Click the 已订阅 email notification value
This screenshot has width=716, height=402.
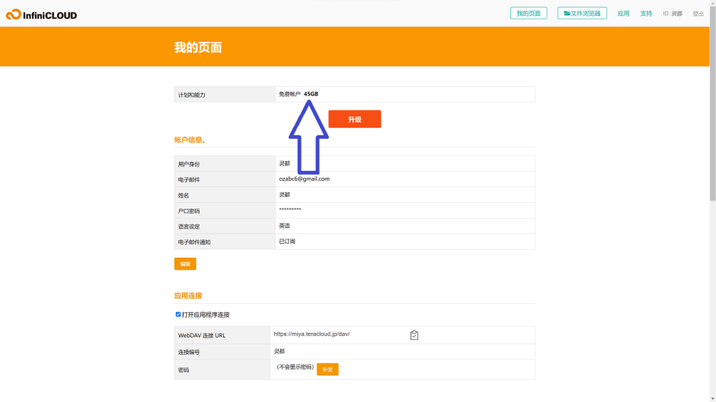click(287, 241)
